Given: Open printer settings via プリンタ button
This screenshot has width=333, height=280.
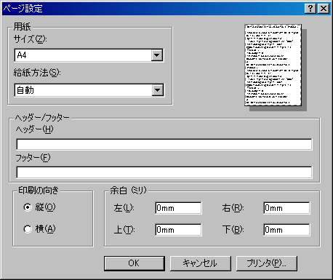Looking at the screenshot, I should point(267,263).
